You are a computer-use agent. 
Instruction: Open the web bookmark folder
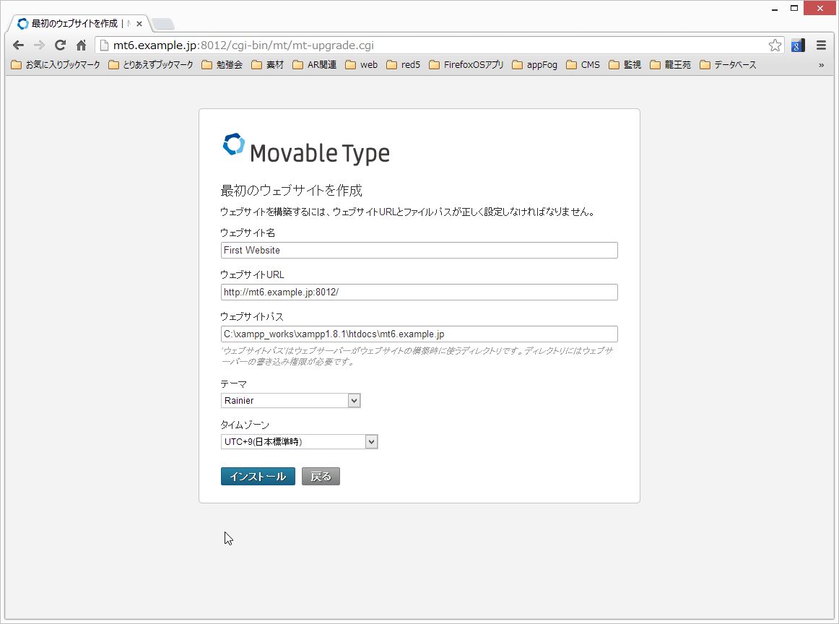362,65
